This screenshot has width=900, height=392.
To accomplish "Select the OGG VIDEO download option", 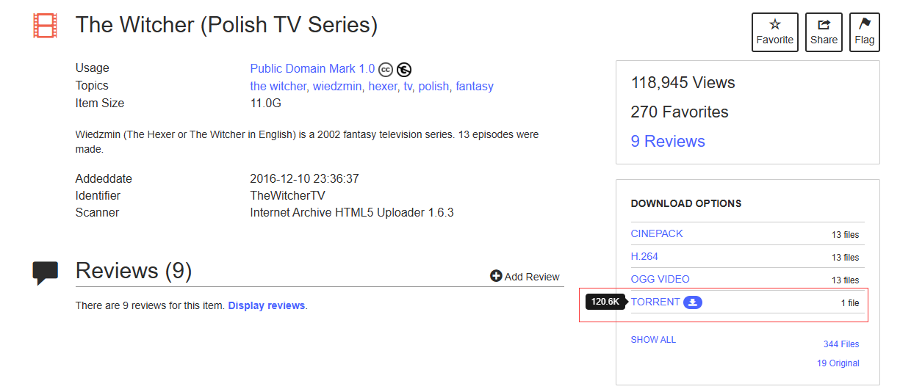I will point(660,279).
